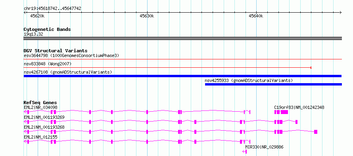The image size is (353, 156).
Task: Select the nsv833848 Wong2007 variant line
Action: 167,67
